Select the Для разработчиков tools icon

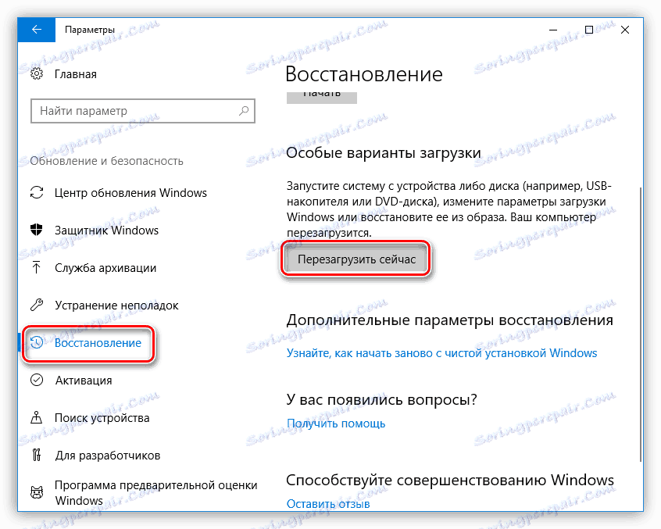pos(37,455)
